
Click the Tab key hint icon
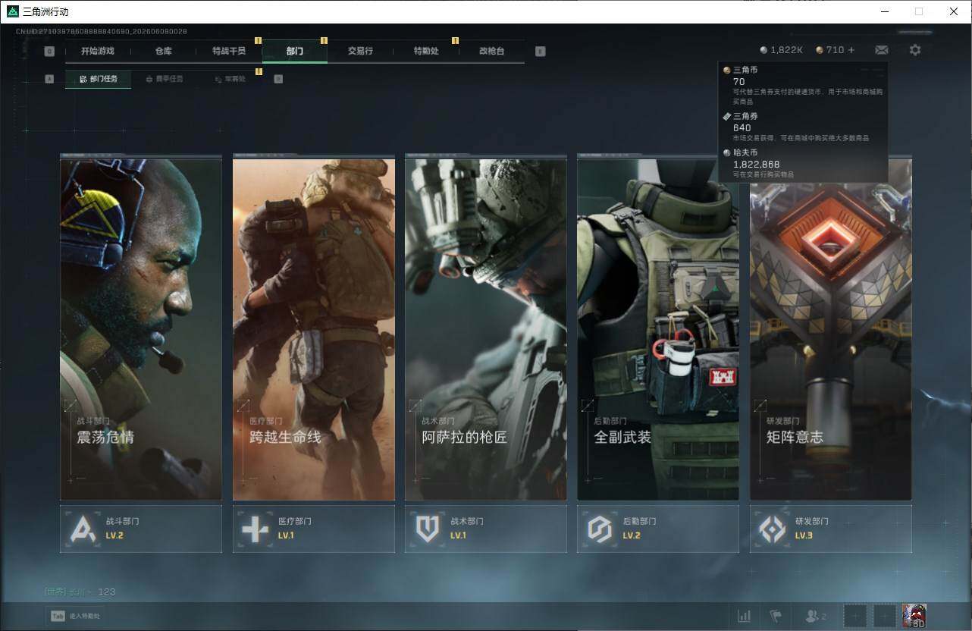[x=58, y=617]
